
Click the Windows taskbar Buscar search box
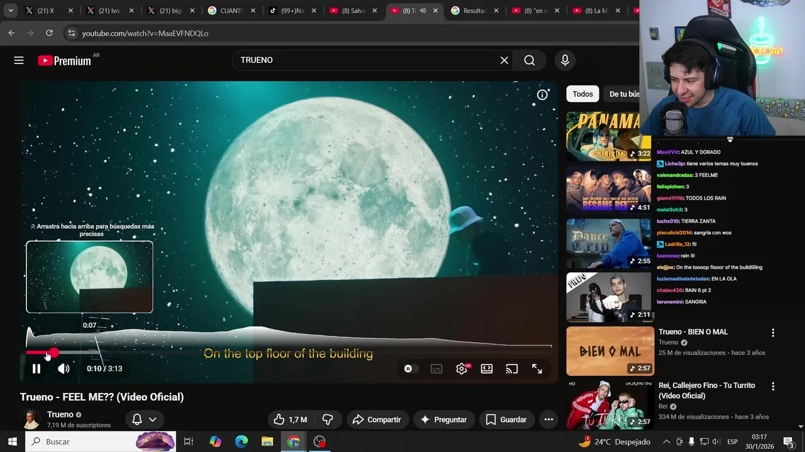click(101, 441)
